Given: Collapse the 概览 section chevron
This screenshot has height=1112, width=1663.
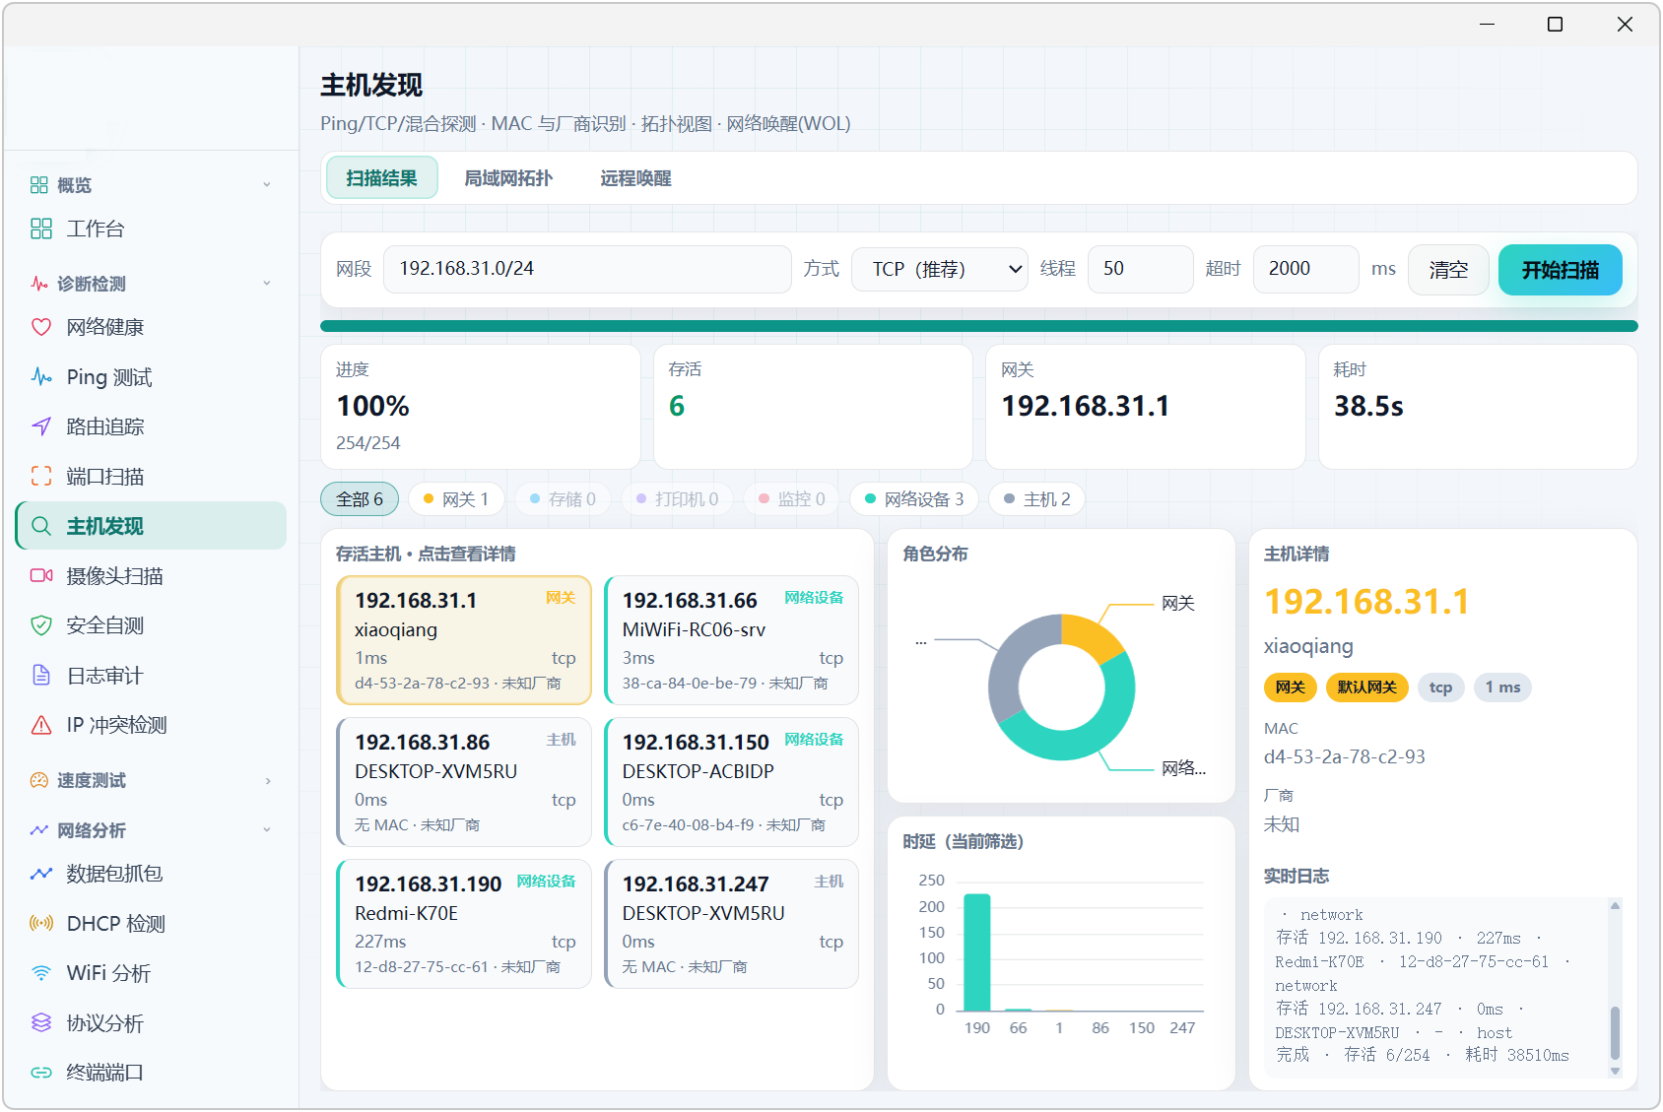Looking at the screenshot, I should (x=267, y=185).
